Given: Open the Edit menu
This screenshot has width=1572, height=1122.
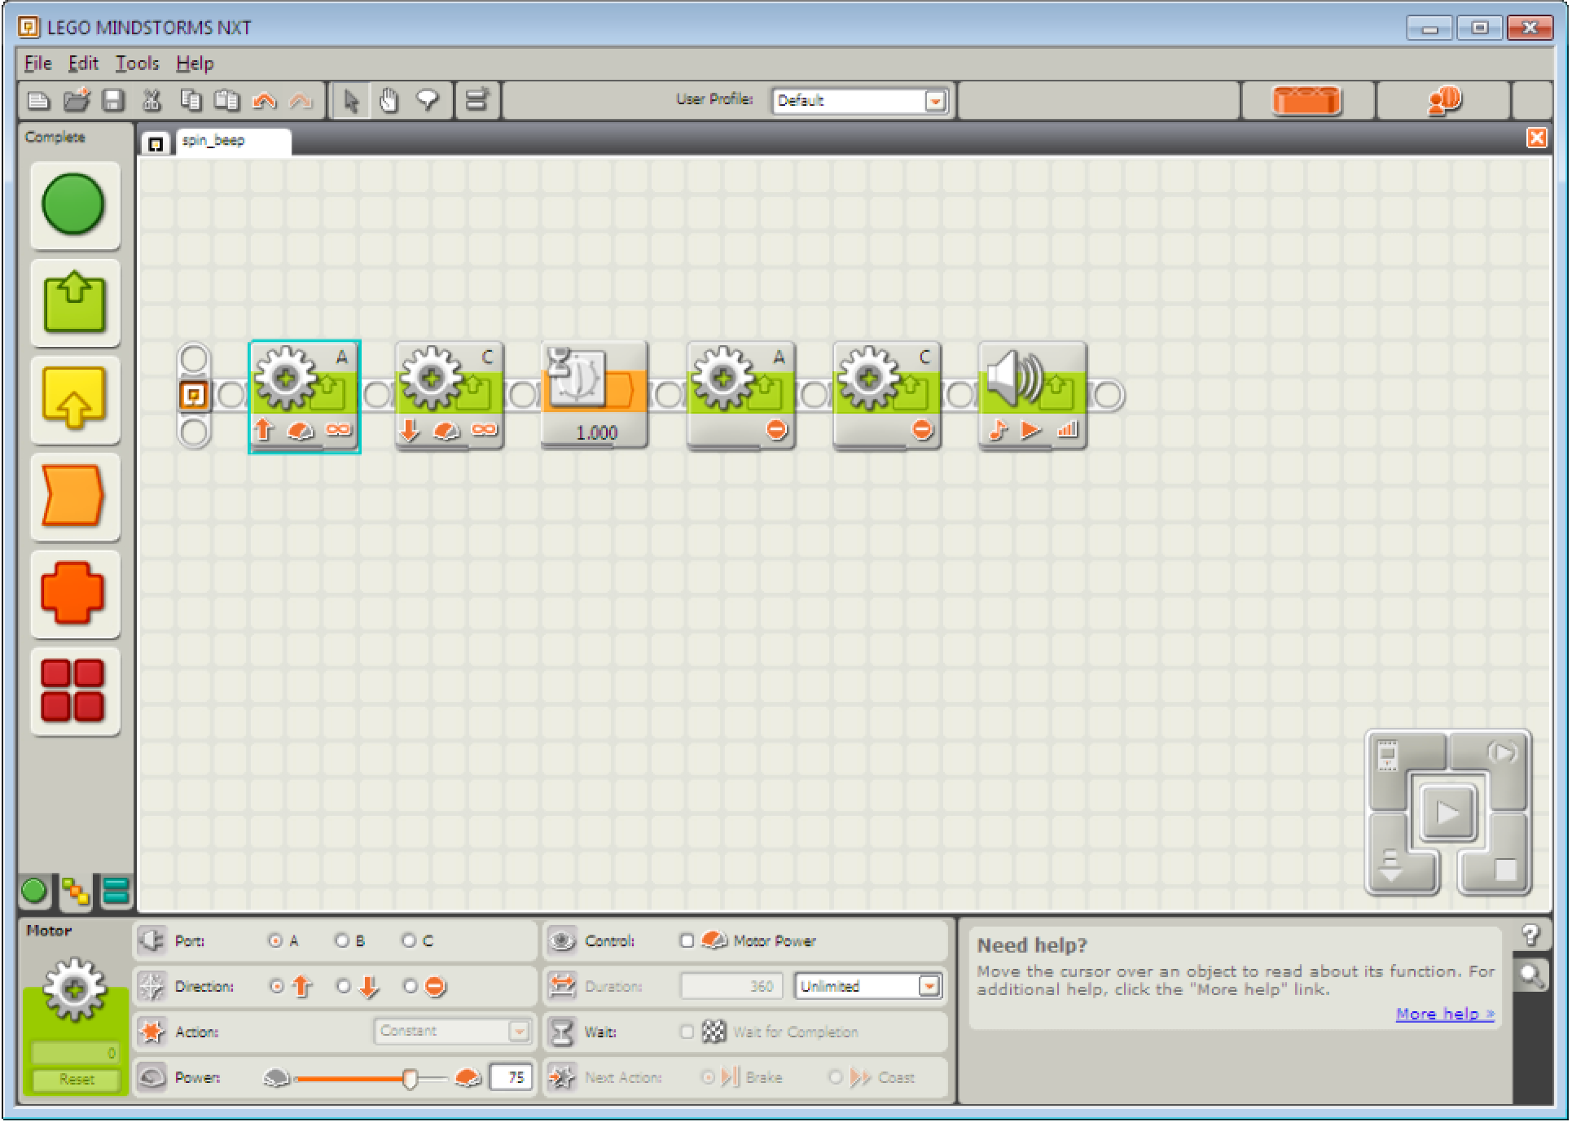Looking at the screenshot, I should [83, 64].
